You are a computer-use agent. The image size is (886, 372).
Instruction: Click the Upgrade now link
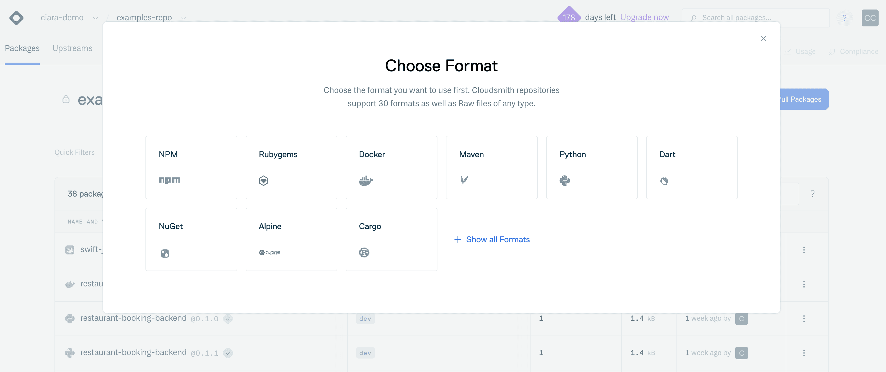coord(644,17)
